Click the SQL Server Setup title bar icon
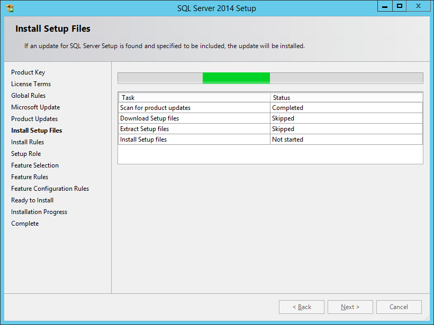This screenshot has height=325, width=434. coord(10,8)
